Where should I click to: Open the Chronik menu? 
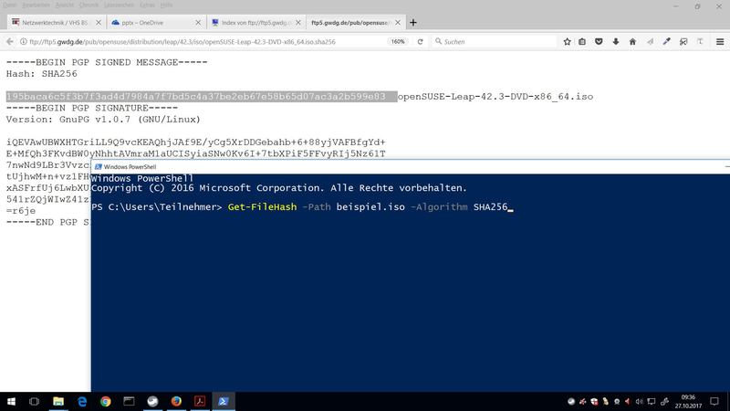point(89,5)
